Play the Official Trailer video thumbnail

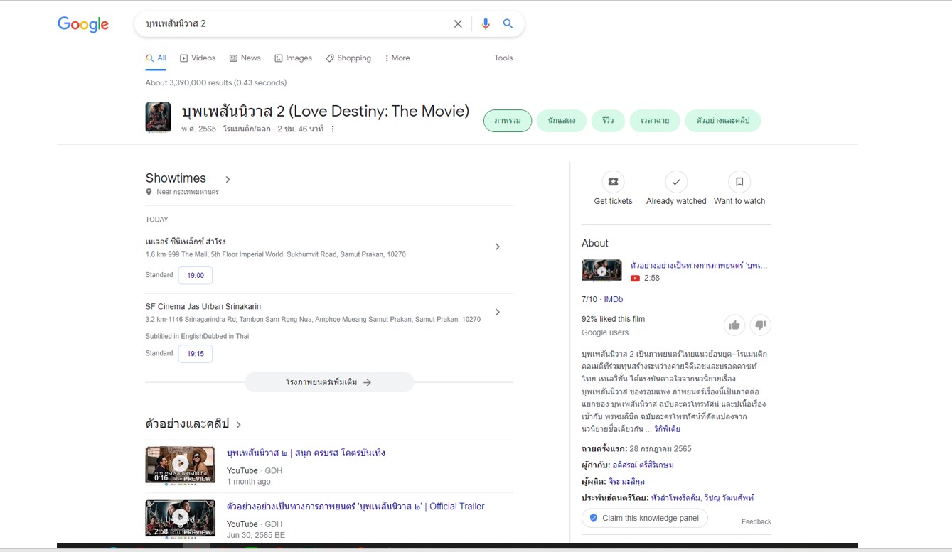point(181,518)
